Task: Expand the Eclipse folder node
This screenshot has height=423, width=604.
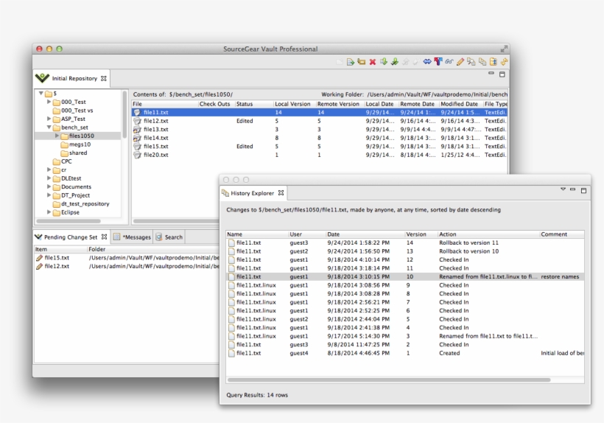Action: [49, 212]
